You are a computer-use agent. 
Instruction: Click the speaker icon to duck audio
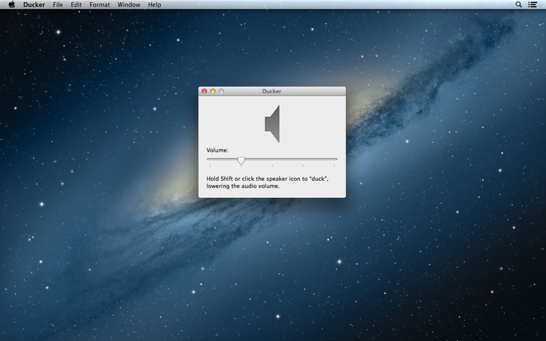click(x=272, y=124)
